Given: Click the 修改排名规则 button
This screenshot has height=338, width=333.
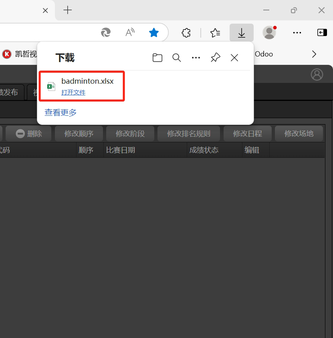Looking at the screenshot, I should click(188, 134).
